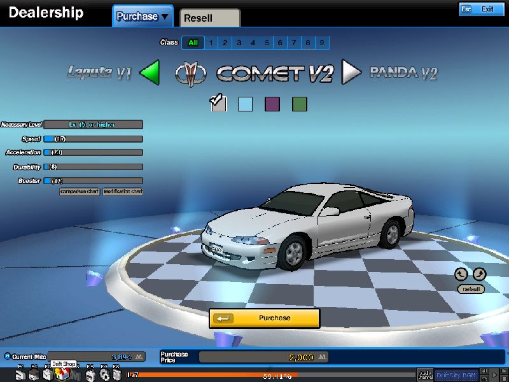Click the white next car arrow

point(351,72)
